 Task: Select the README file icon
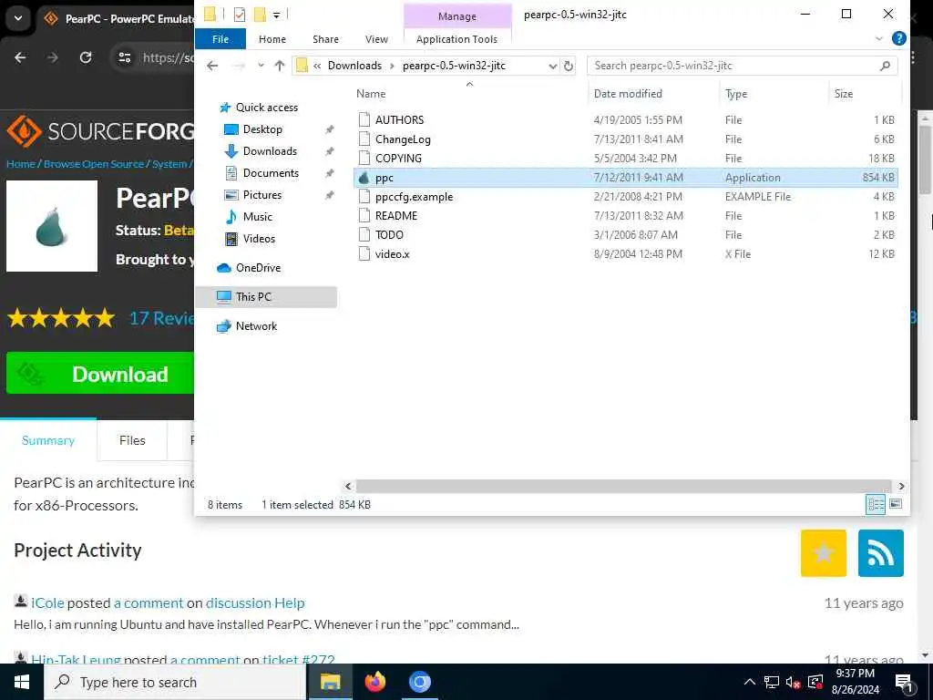pyautogui.click(x=364, y=215)
